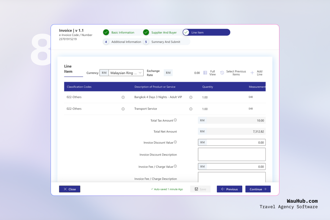Open the info icon beside Bangkok 4 Days description
This screenshot has height=220, width=330.
tap(191, 97)
